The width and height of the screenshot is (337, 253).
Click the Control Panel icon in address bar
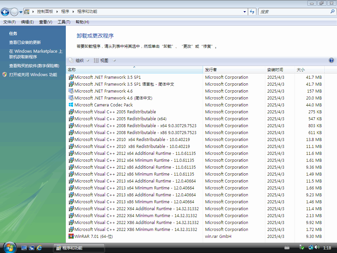[x=27, y=12]
